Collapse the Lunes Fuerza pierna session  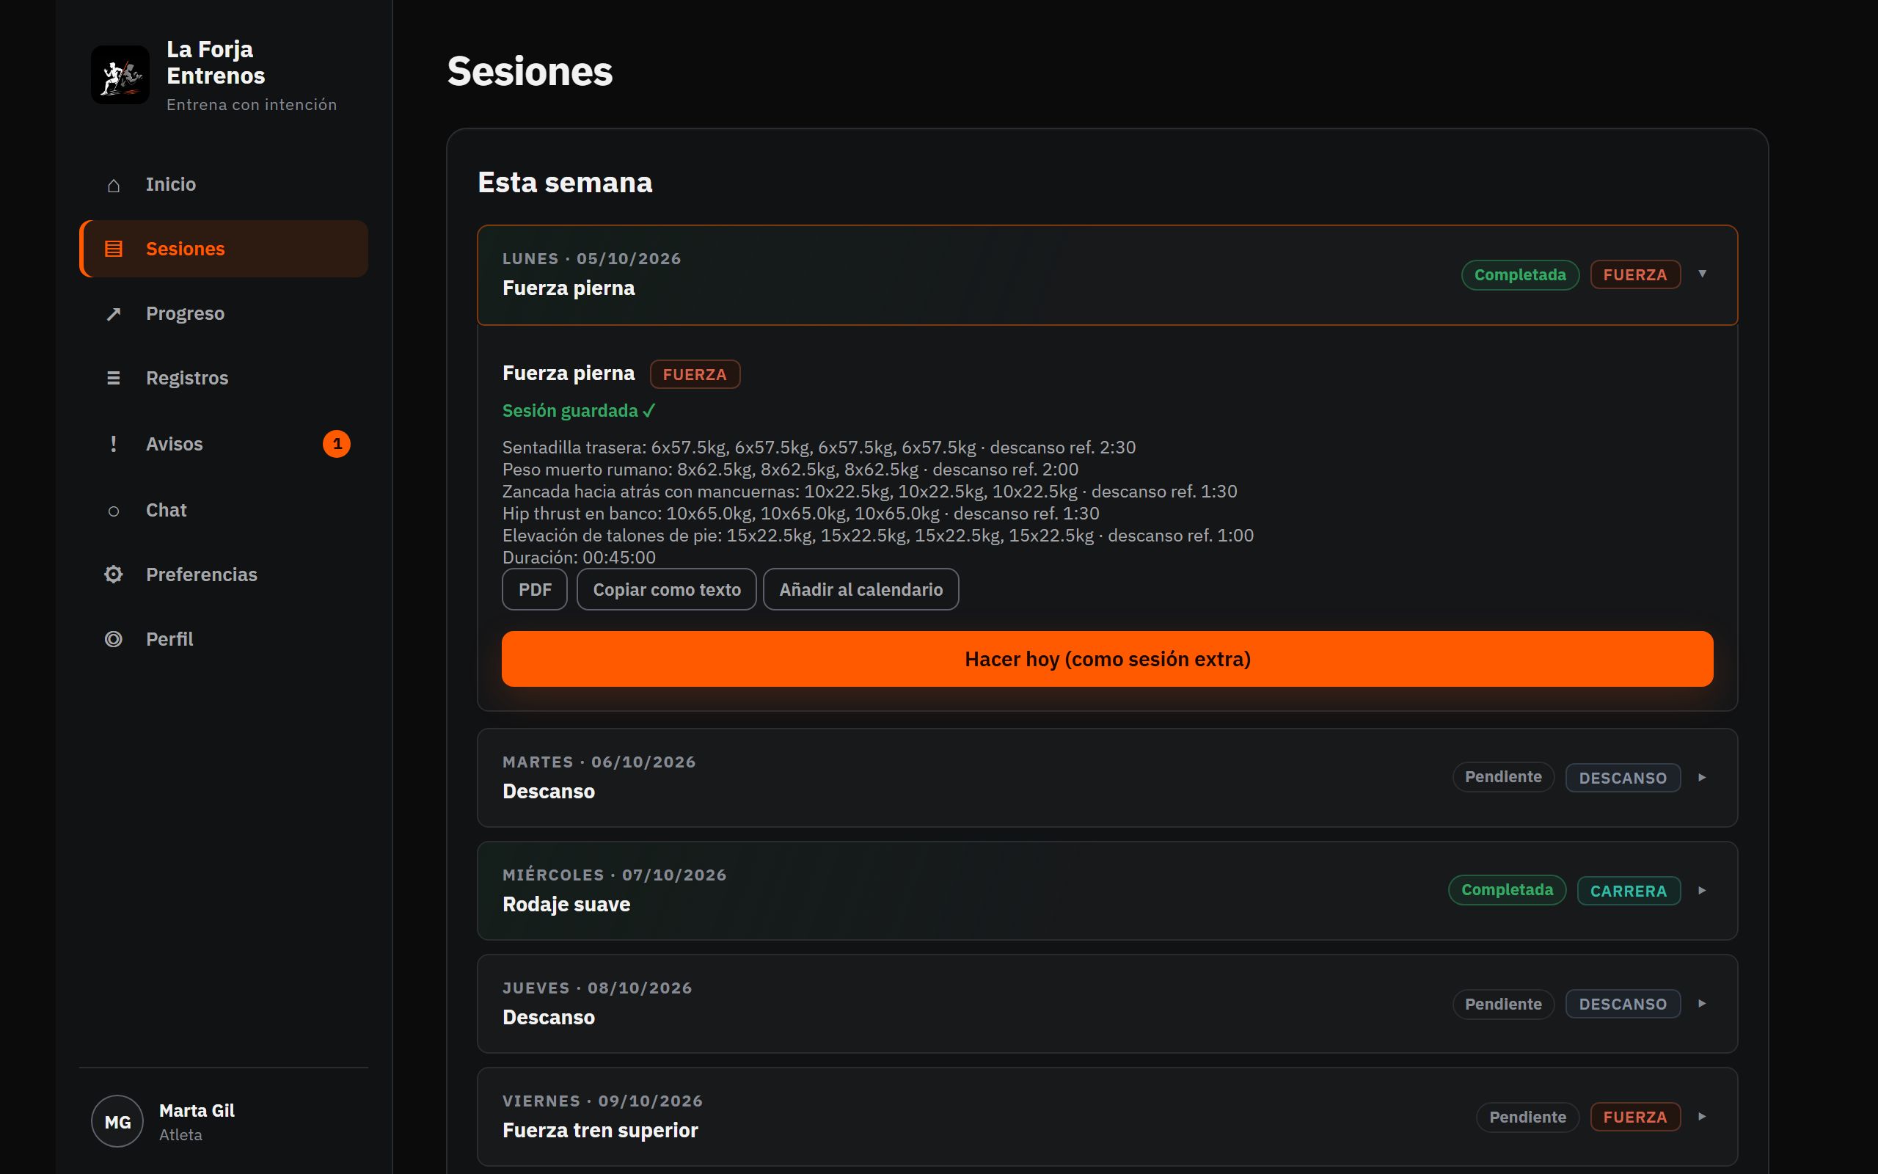click(x=1106, y=275)
